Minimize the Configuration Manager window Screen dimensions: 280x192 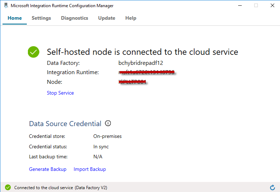click(239, 6)
